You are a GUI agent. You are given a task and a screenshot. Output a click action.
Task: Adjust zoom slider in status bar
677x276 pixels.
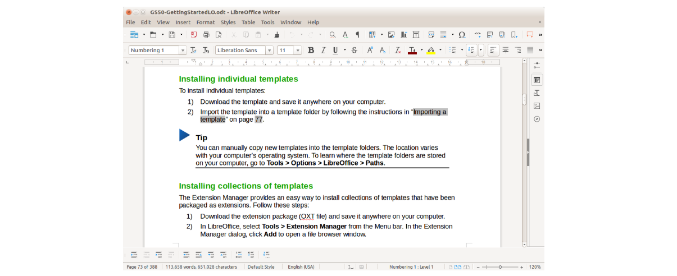(500, 267)
